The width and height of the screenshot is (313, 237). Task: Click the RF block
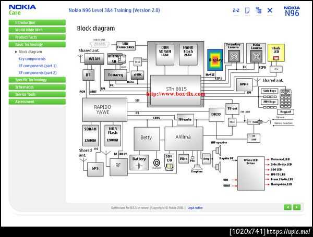click(118, 167)
